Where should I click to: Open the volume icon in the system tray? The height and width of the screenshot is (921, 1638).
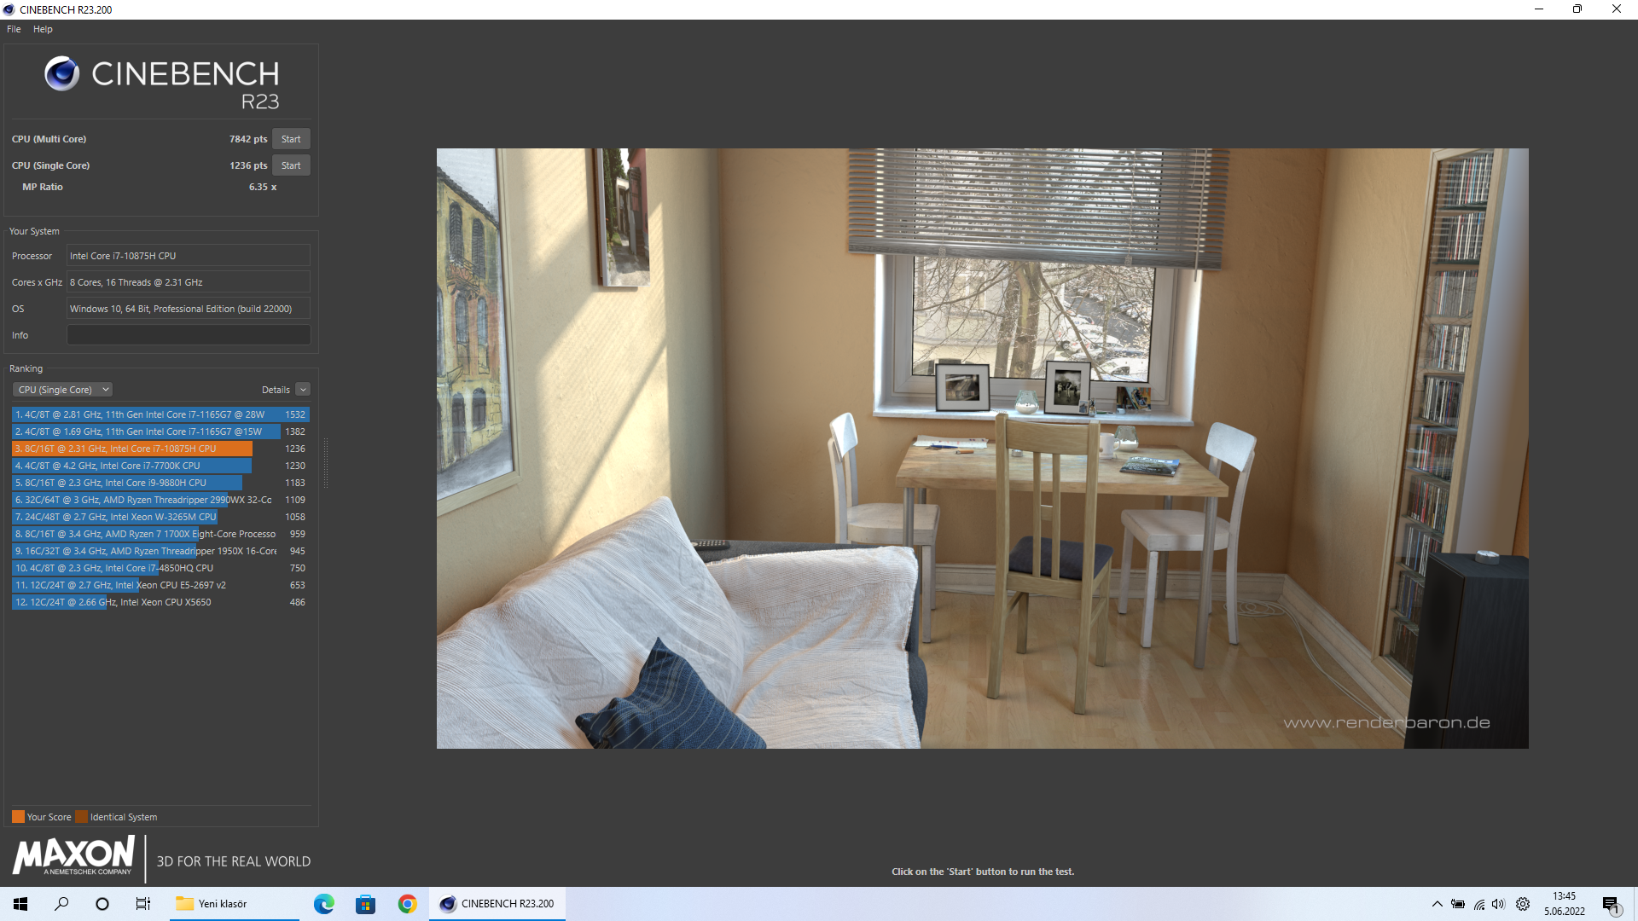pyautogui.click(x=1499, y=904)
